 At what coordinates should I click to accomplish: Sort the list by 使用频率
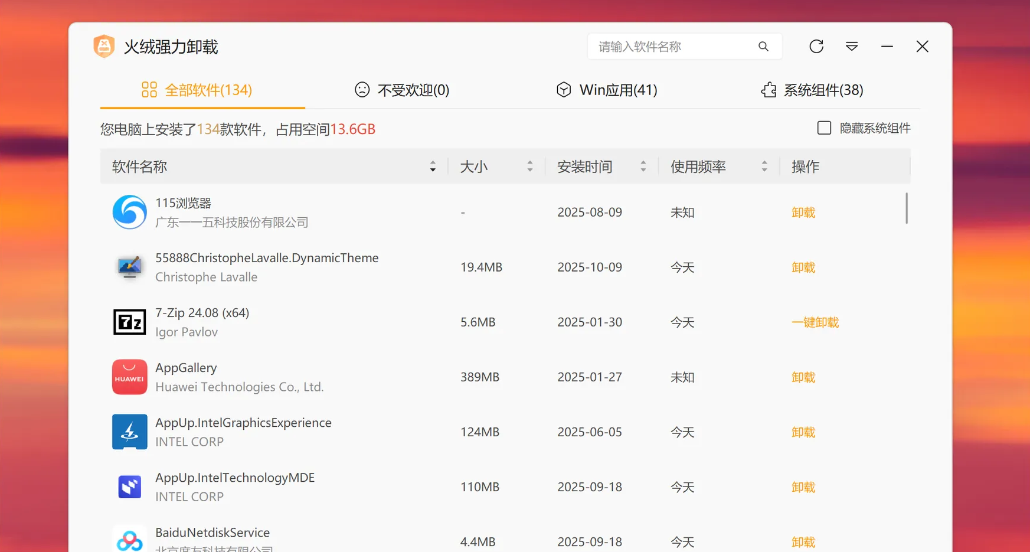click(x=698, y=166)
